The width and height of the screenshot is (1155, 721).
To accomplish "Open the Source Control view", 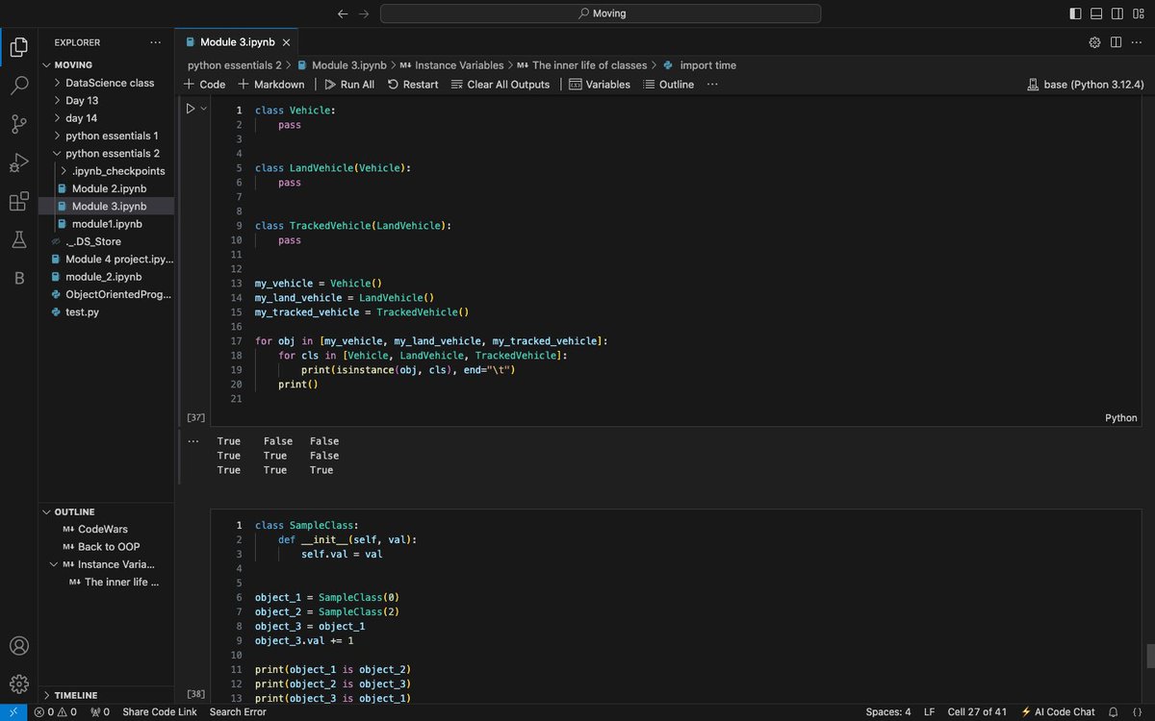I will [18, 124].
